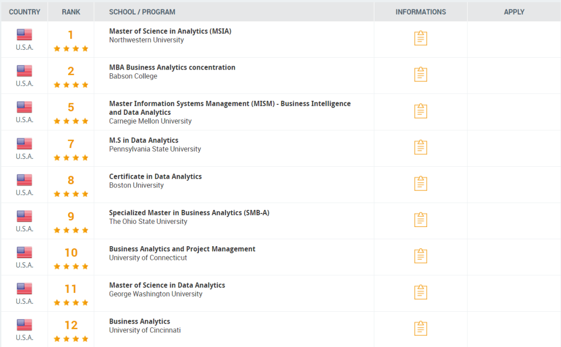Select The Ohio State University text
The height and width of the screenshot is (347, 561).
pos(148,221)
